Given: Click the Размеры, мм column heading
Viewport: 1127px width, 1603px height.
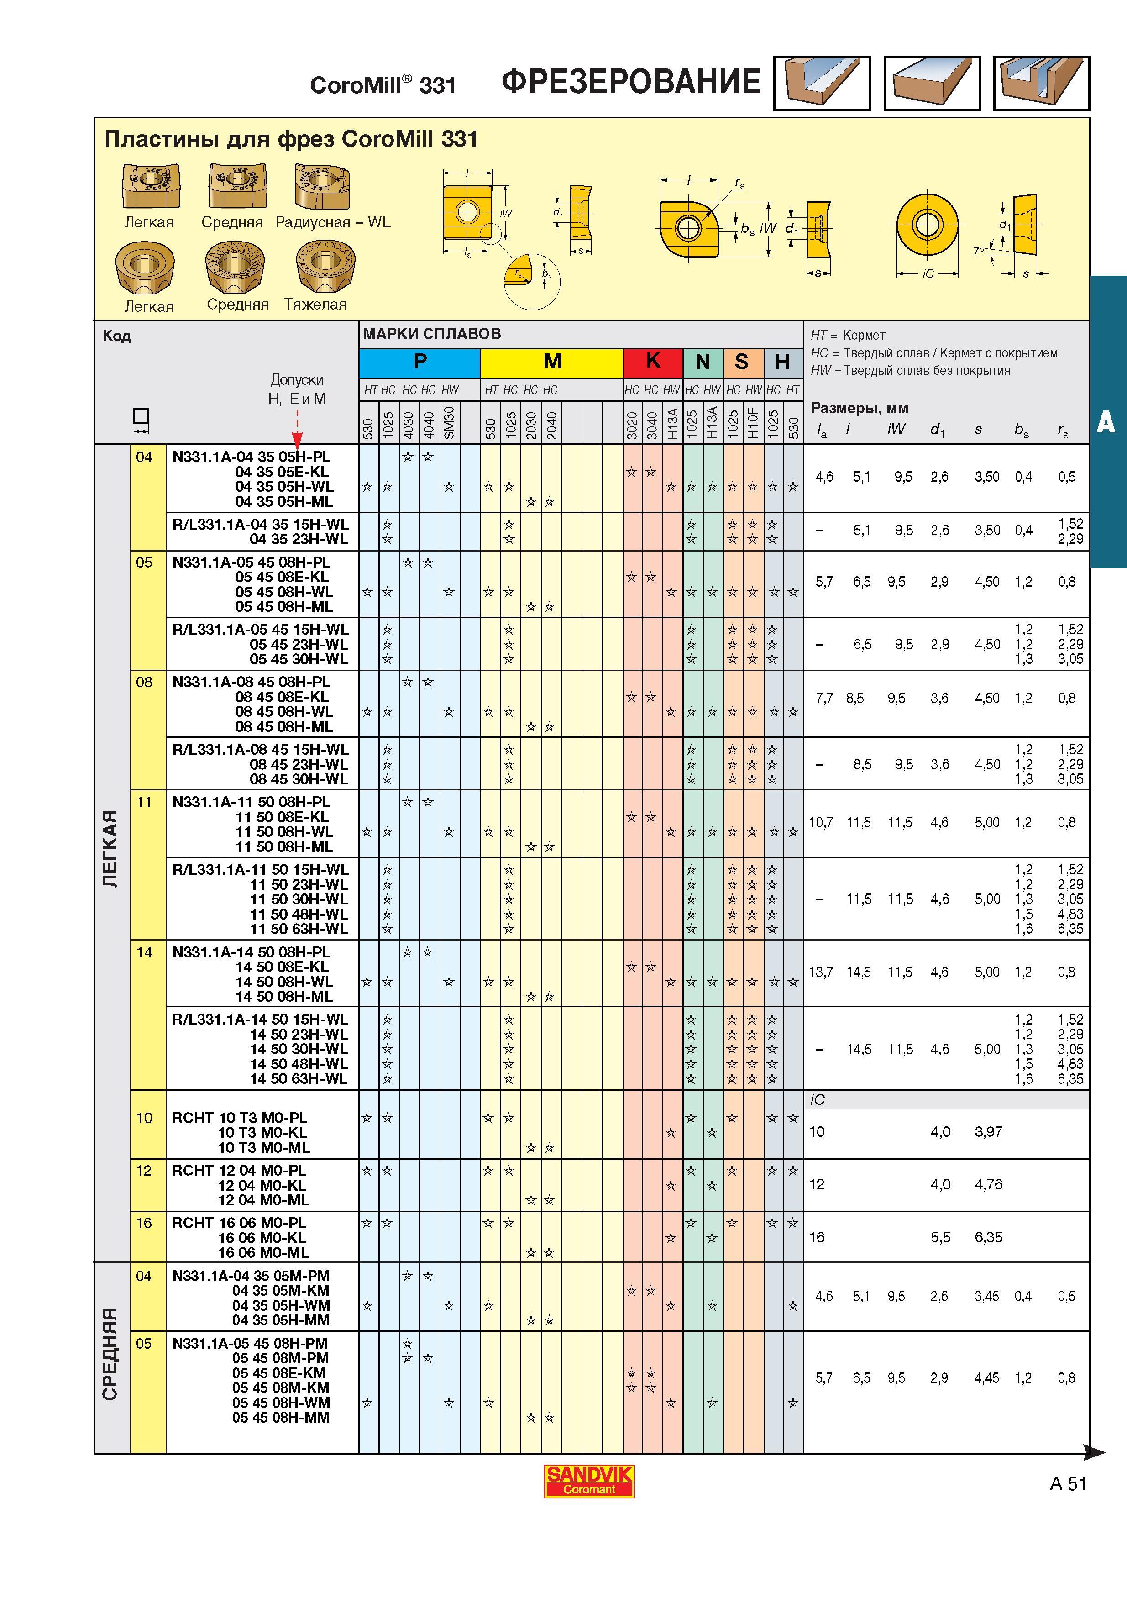Looking at the screenshot, I should click(859, 409).
